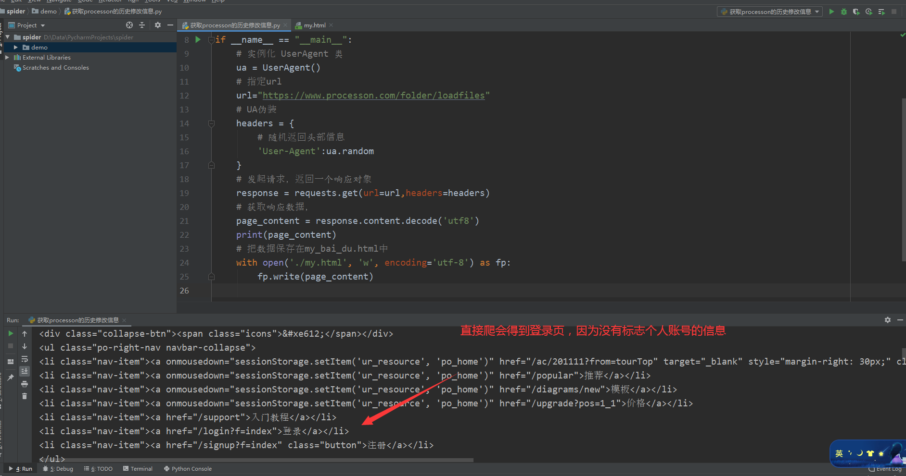Open the 4: Run tool window tab

[21, 469]
